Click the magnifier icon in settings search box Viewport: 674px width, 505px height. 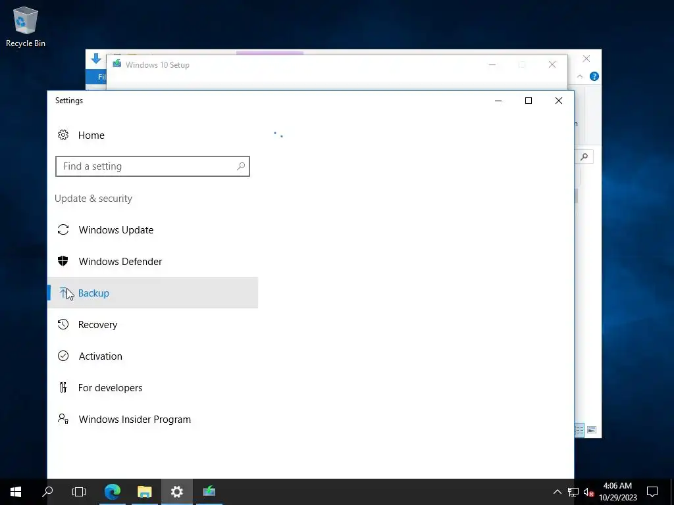coord(241,166)
